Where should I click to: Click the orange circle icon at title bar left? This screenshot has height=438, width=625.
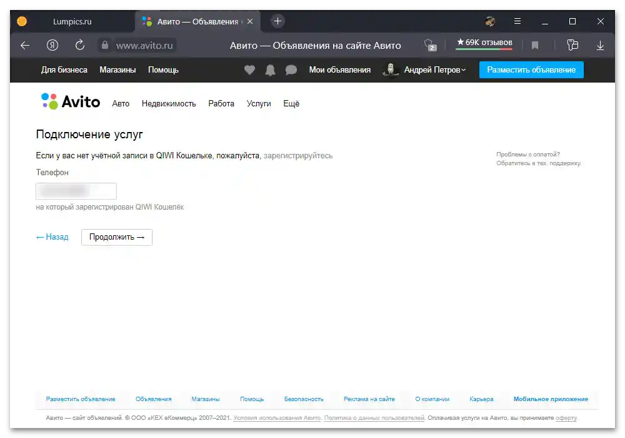pyautogui.click(x=22, y=21)
